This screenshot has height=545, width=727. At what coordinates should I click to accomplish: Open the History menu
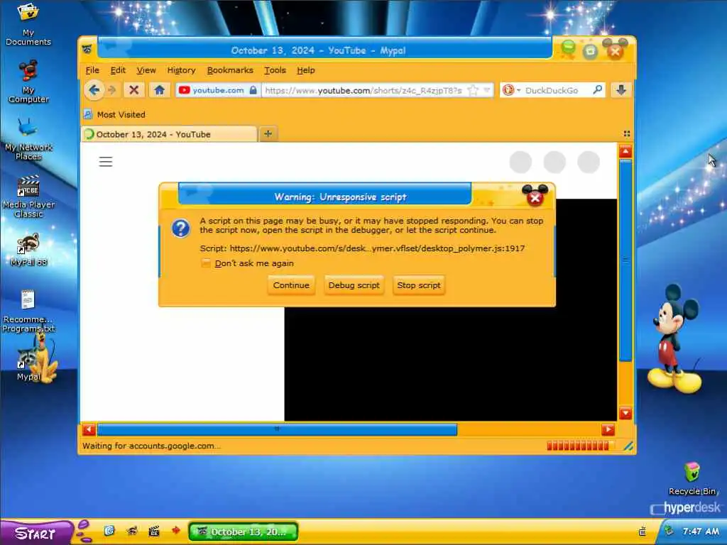(x=181, y=70)
